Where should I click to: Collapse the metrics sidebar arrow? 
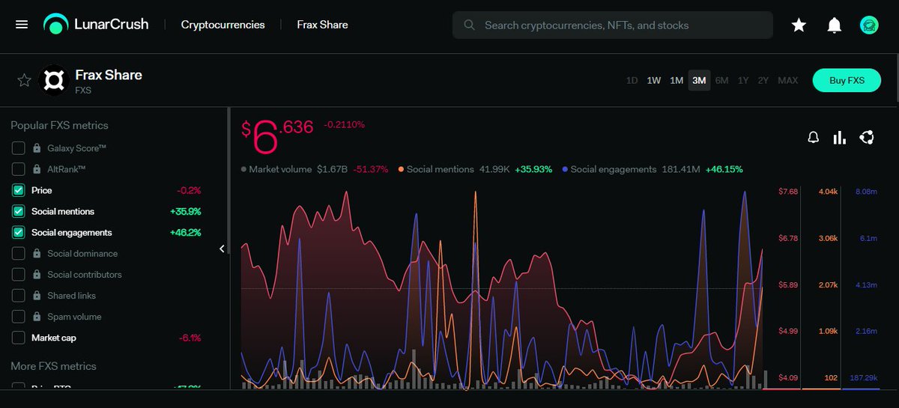222,249
